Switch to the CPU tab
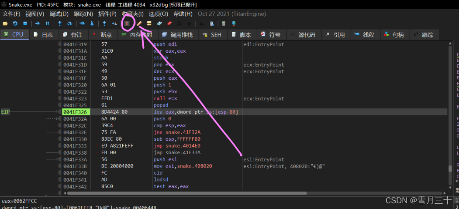Screen dimensions: 459x209 point(14,35)
